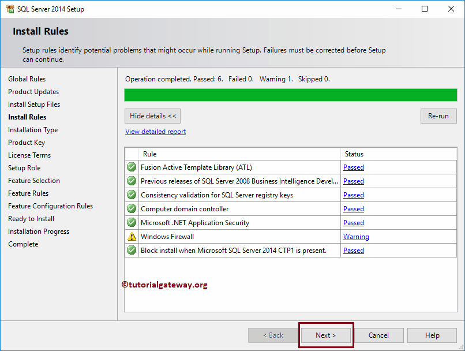Screen dimensions: 465x351
Task: Close the SQL Server 2014 Setup window
Action: tap(451, 9)
